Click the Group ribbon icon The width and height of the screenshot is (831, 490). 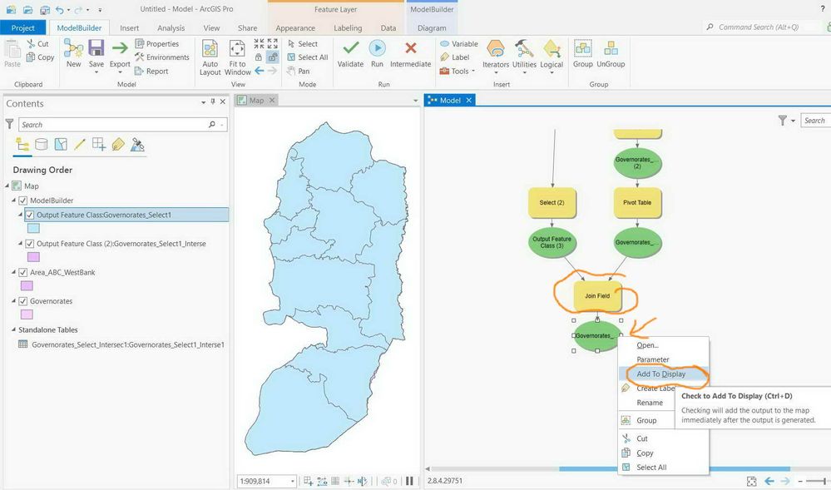582,49
